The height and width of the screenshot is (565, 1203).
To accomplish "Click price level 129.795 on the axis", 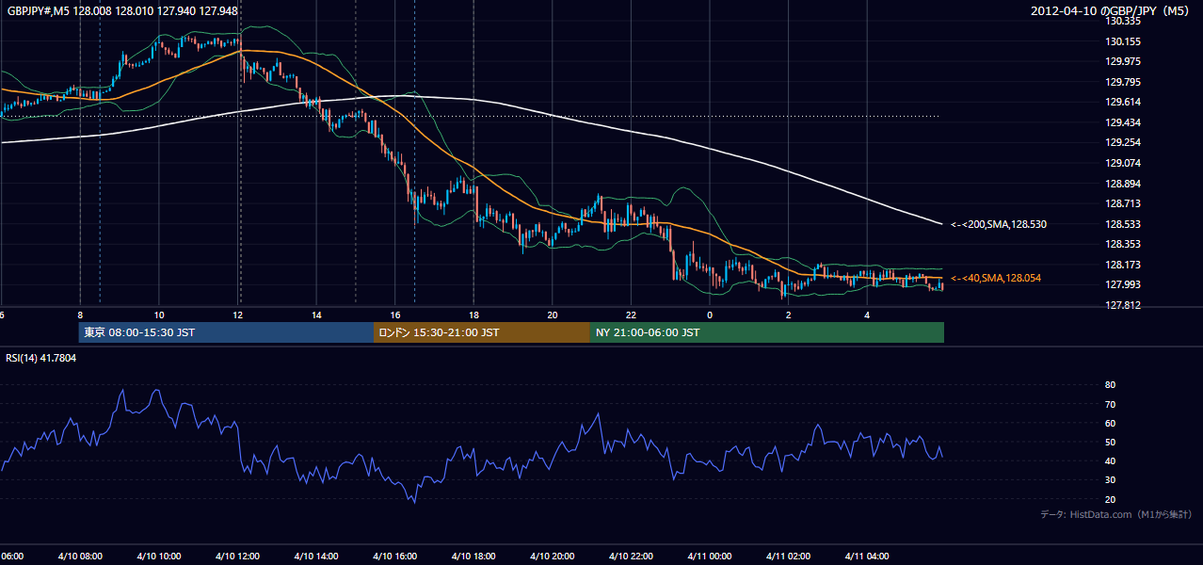I will point(1123,82).
